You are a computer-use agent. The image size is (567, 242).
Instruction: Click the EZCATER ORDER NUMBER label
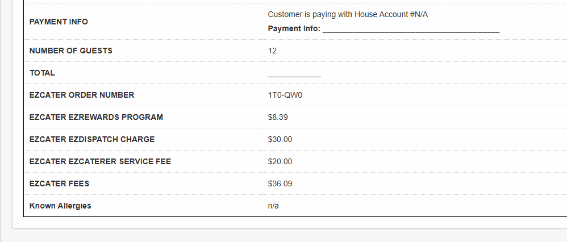tap(82, 95)
